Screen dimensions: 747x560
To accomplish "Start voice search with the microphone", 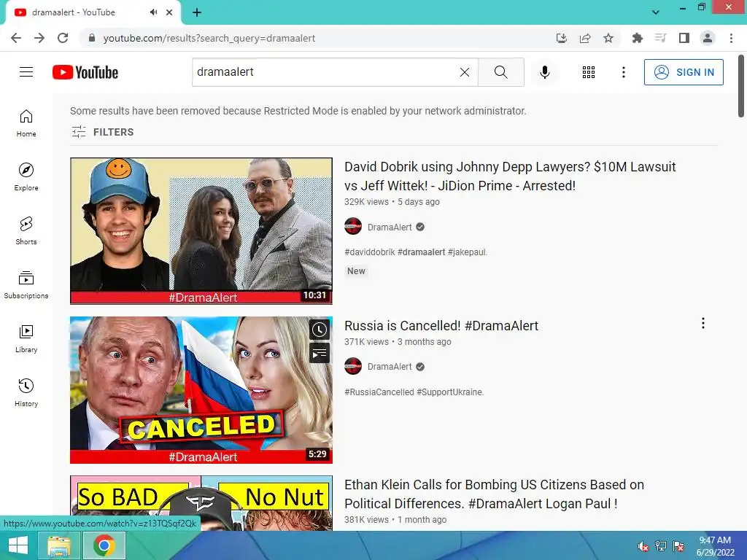I will 544,72.
